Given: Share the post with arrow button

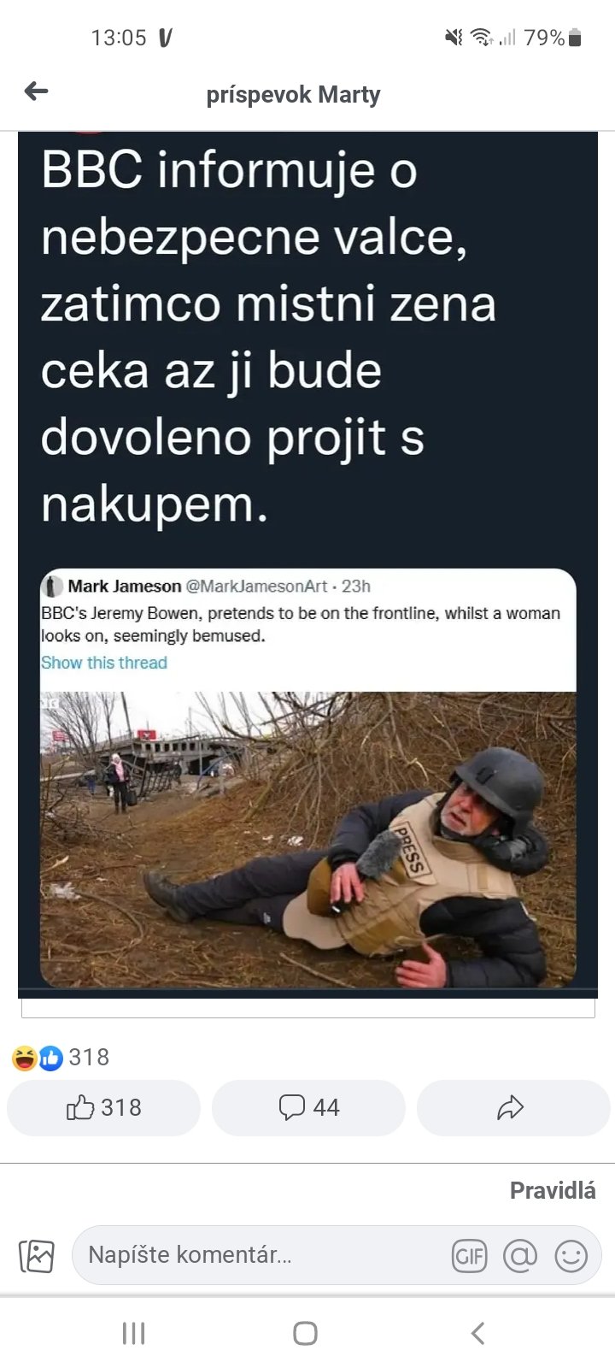Looking at the screenshot, I should click(x=513, y=1108).
